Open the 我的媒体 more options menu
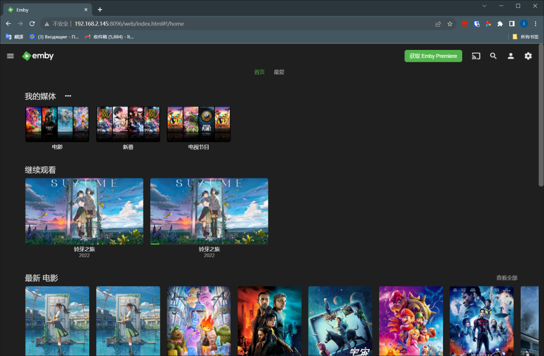 coord(68,96)
